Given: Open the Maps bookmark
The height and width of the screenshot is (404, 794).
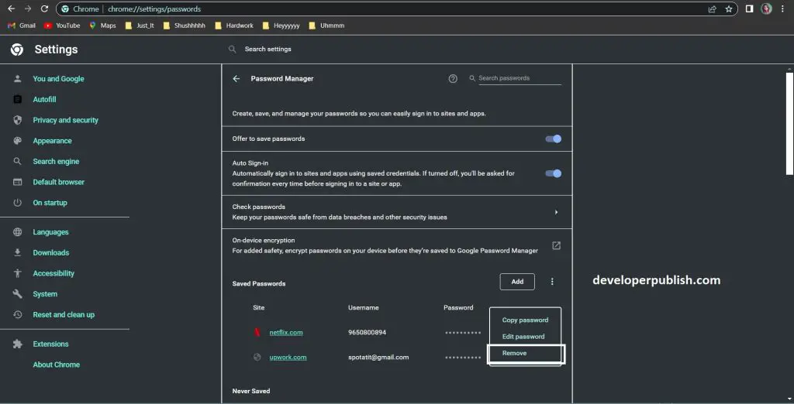Looking at the screenshot, I should [103, 26].
